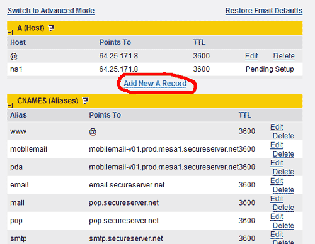Screen dimensions: 315x244
Task: Delete the pda alias
Action: 283,172
